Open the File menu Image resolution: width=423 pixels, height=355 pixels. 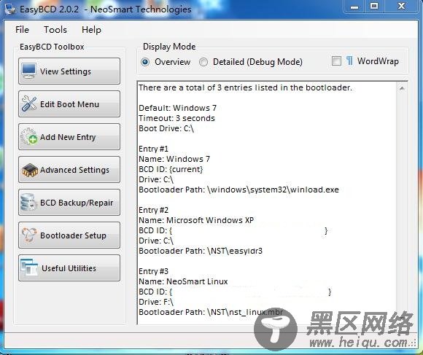22,30
